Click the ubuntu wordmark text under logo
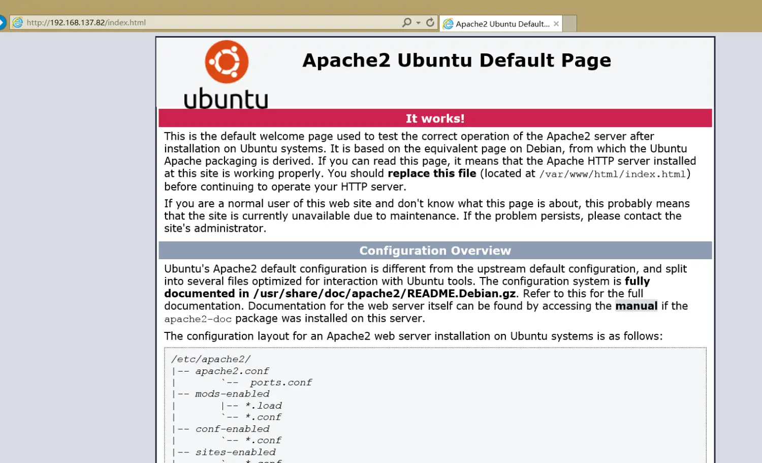 pyautogui.click(x=226, y=99)
